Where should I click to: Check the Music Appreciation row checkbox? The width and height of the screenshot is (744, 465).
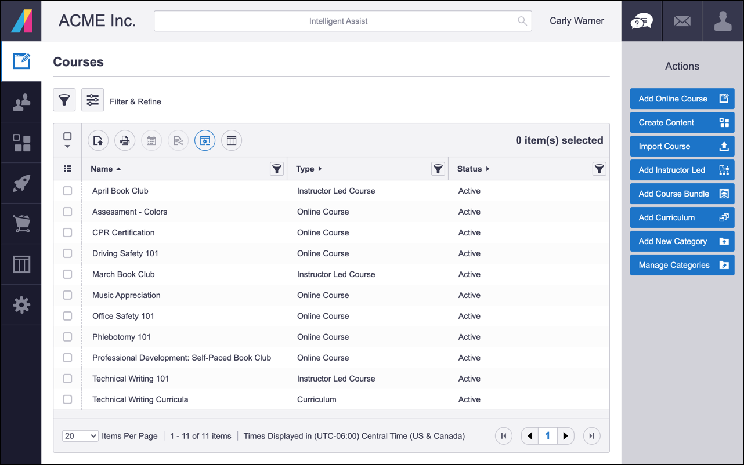coord(67,295)
